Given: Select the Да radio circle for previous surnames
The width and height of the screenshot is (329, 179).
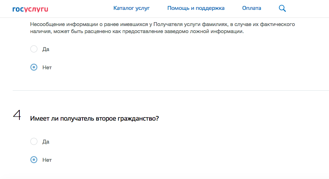Looking at the screenshot, I should [34, 49].
